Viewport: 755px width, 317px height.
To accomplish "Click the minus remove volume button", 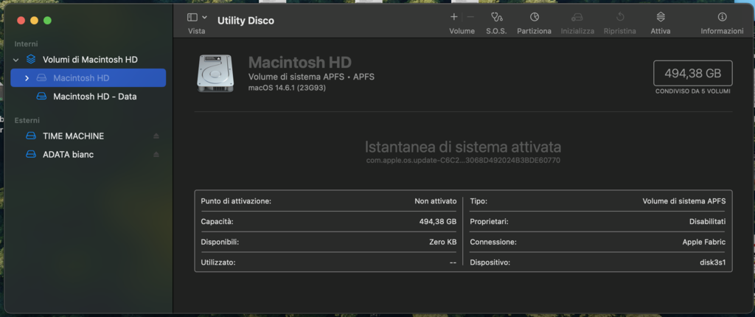I will point(470,17).
